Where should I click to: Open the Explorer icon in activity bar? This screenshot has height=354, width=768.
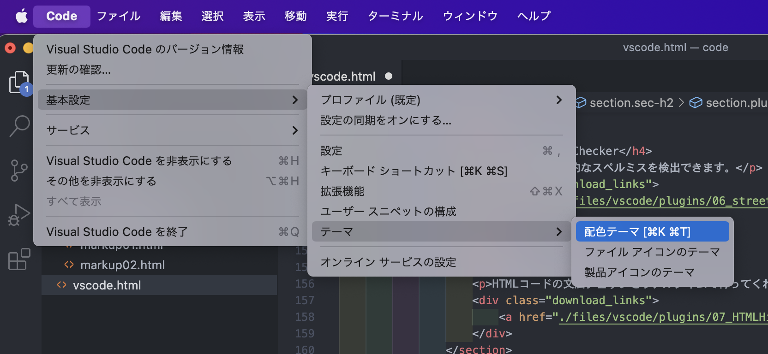(19, 83)
